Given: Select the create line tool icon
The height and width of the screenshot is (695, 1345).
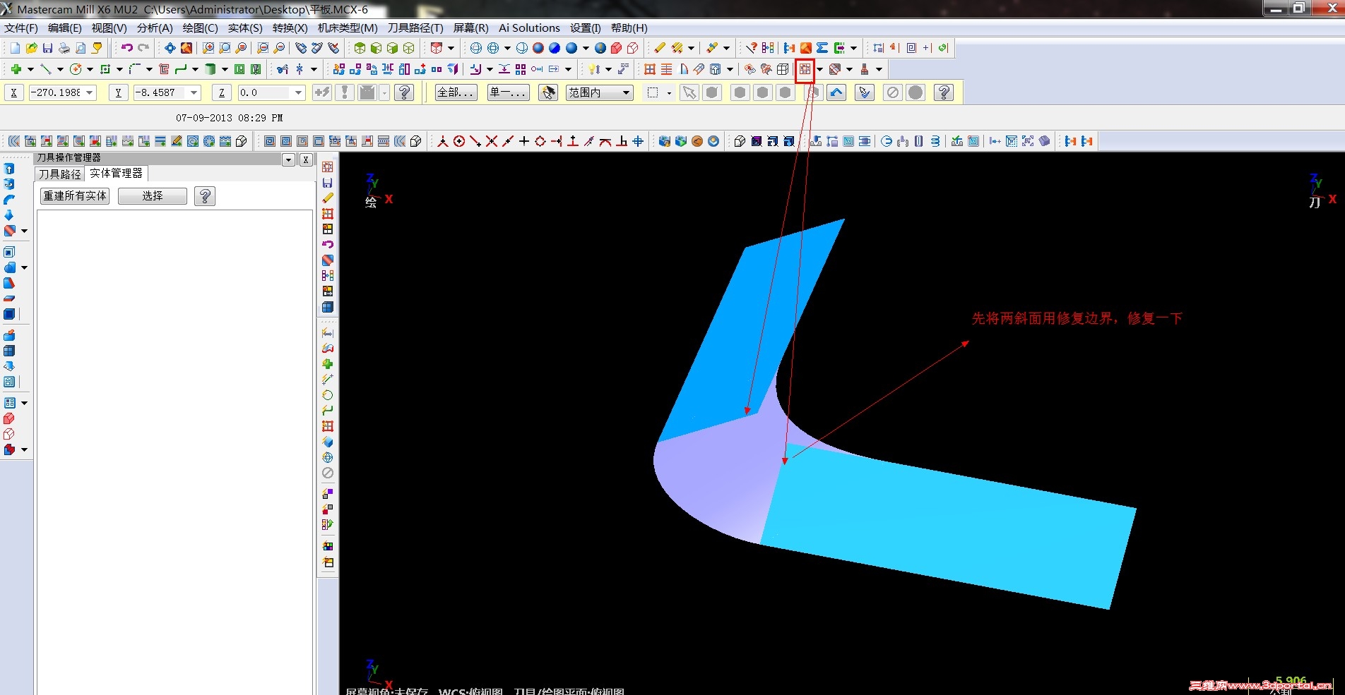Looking at the screenshot, I should tap(46, 69).
